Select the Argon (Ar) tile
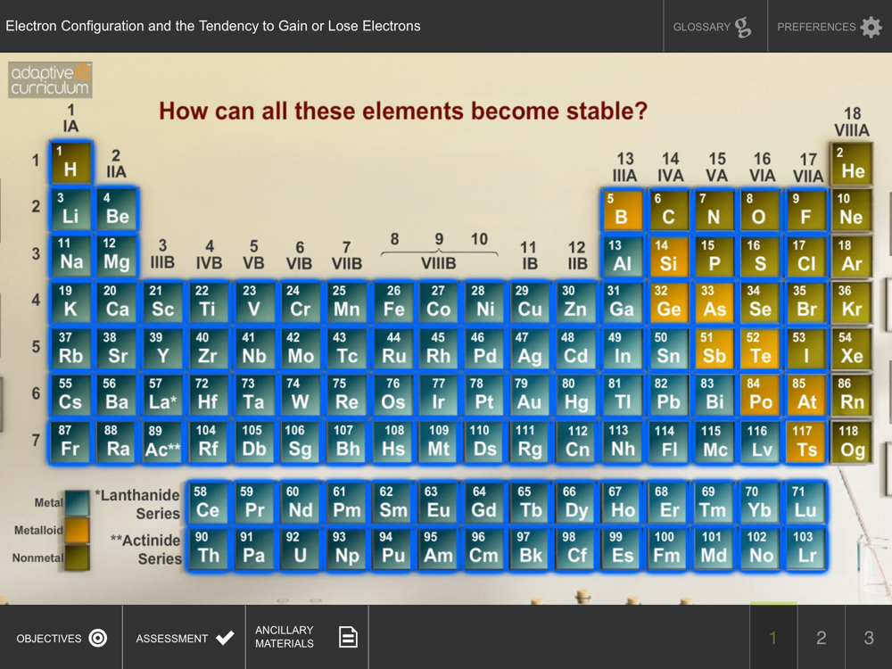The width and height of the screenshot is (892, 669). coord(852,257)
